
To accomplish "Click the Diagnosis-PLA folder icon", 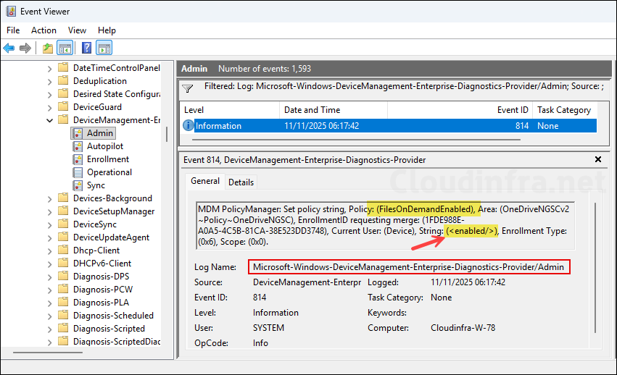I will coord(63,302).
